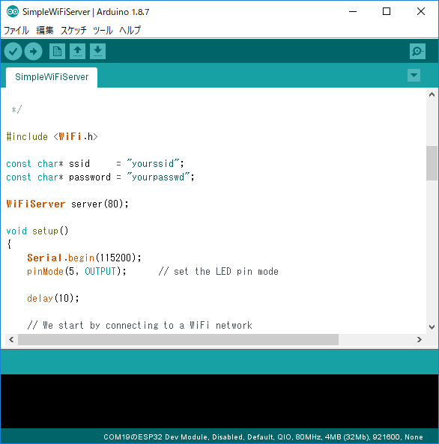Click the horizontal scrollbar right arrow
This screenshot has width=439, height=444.
(x=420, y=339)
